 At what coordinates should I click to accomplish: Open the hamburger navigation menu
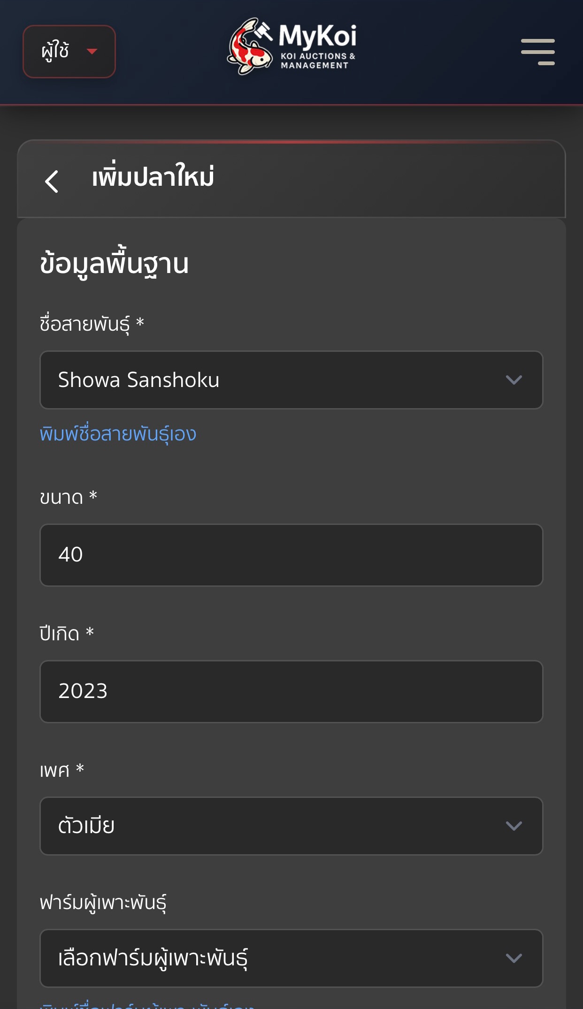[x=537, y=52]
